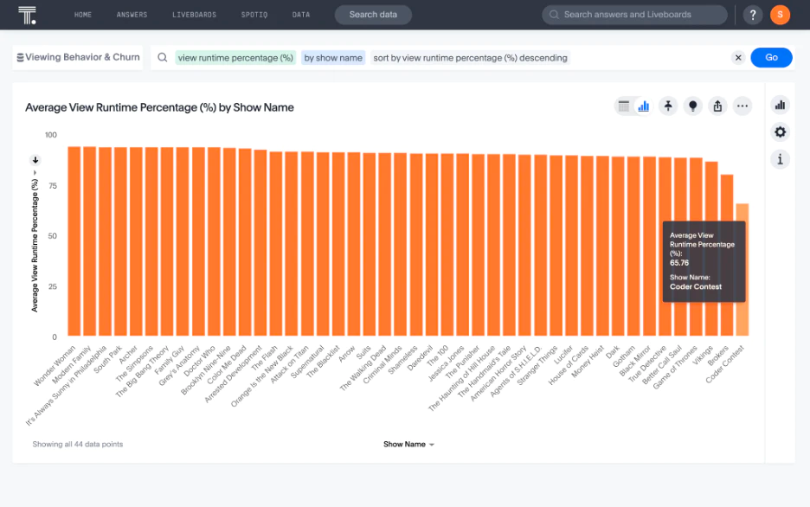810x507 pixels.
Task: Open the Viewing Behavior & Churn data source selector
Action: click(78, 57)
